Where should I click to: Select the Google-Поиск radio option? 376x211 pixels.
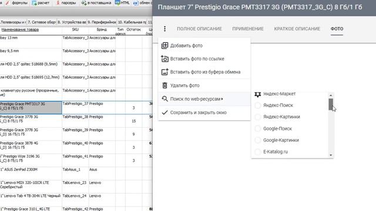tap(258, 128)
